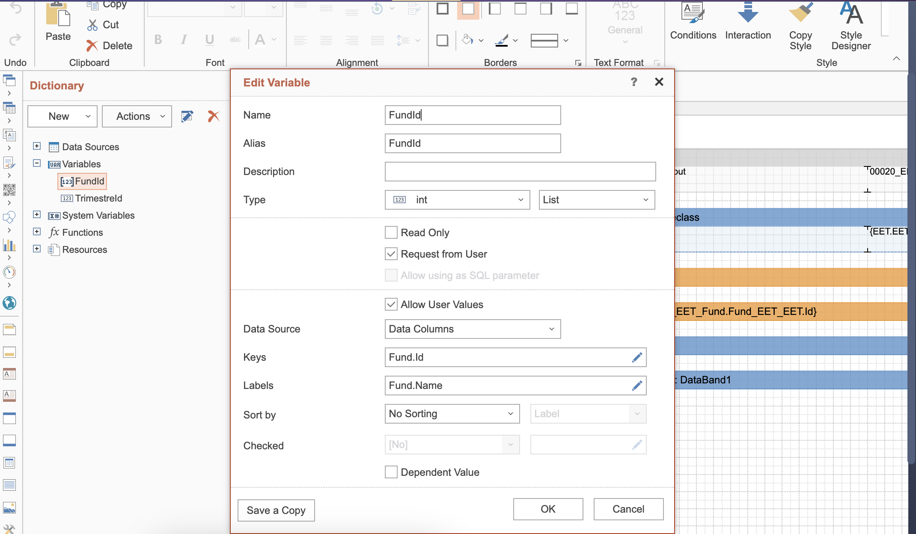This screenshot has width=916, height=534.
Task: Expand the System Variables node
Action: [x=37, y=214]
